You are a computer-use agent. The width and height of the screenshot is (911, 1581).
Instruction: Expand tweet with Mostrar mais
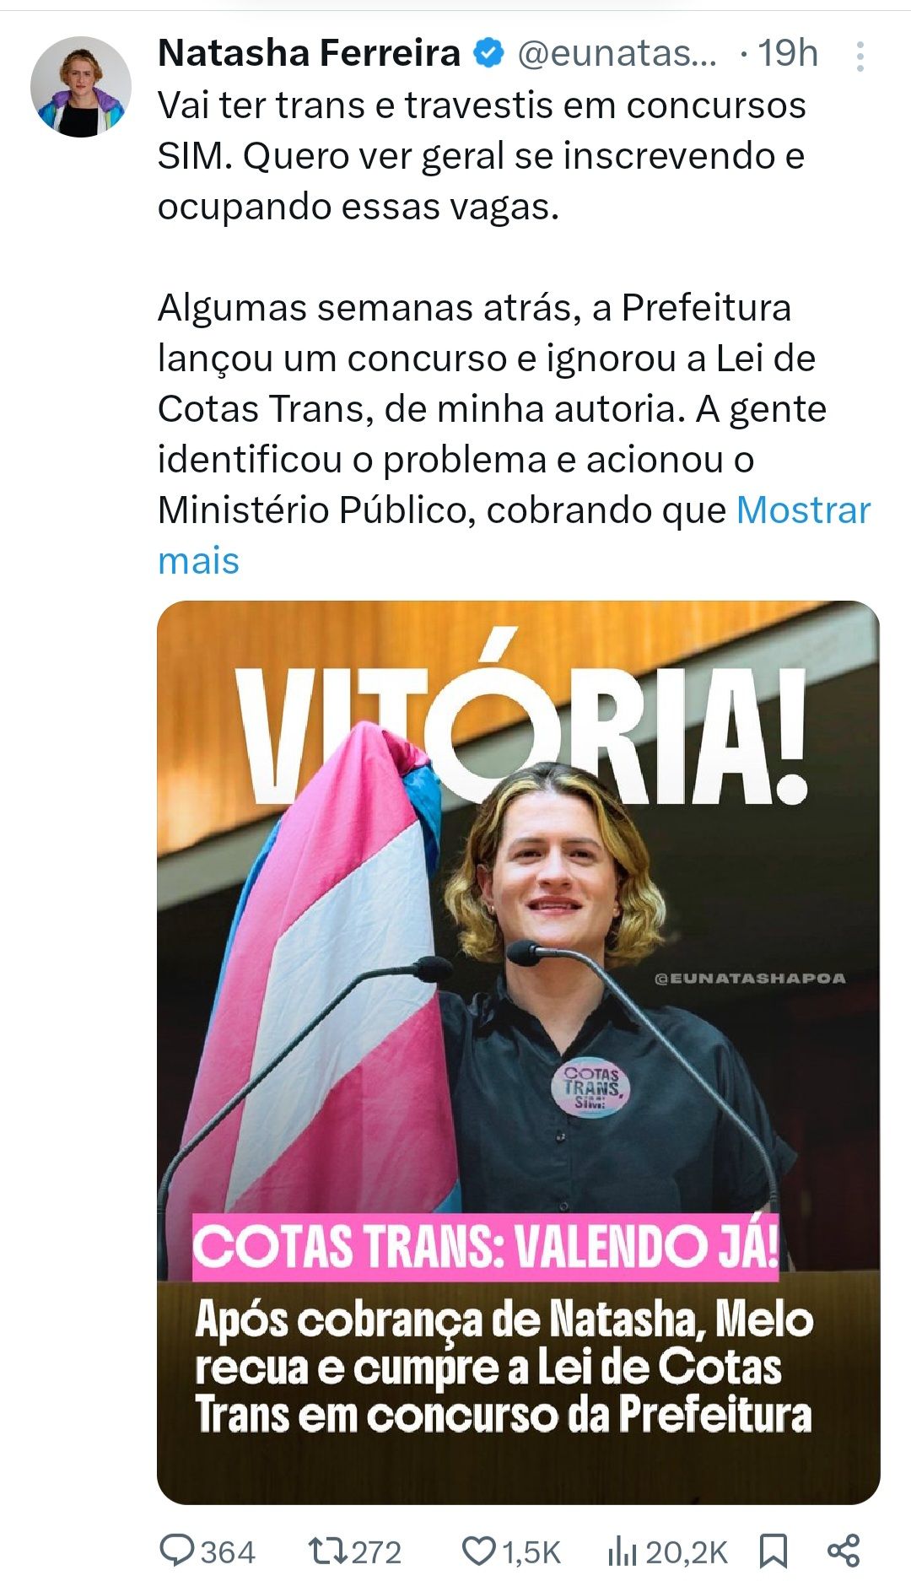tap(515, 535)
